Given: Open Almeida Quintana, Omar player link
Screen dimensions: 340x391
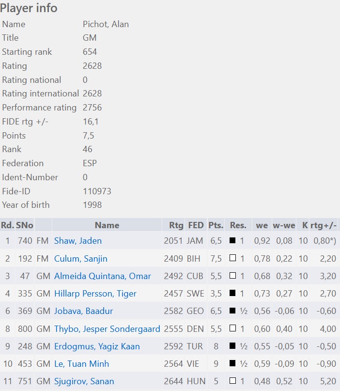Looking at the screenshot, I should click(103, 276).
